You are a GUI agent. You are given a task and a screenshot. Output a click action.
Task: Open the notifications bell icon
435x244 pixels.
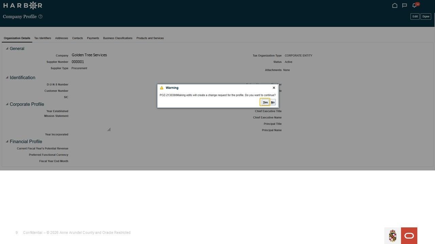click(414, 5)
